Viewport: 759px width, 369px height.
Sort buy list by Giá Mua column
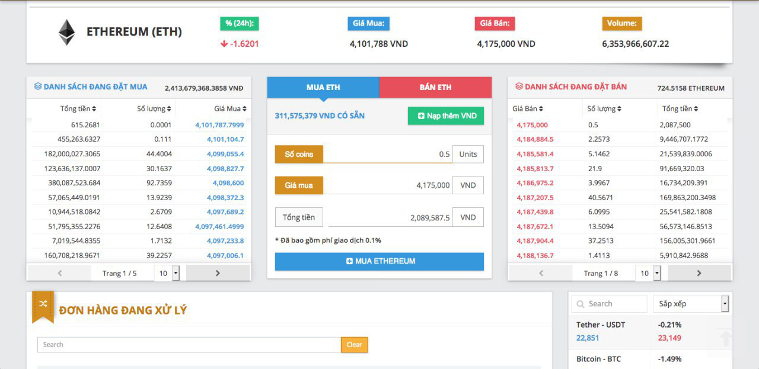pyautogui.click(x=230, y=109)
